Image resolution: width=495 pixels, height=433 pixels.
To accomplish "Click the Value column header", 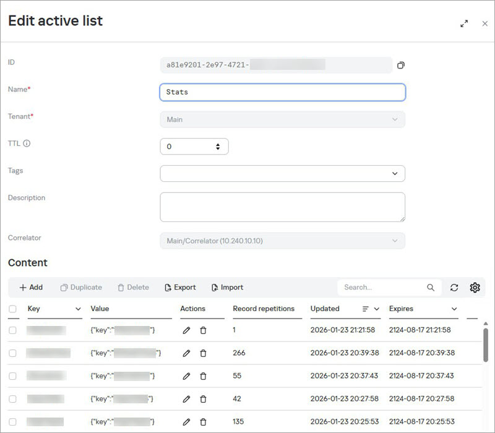I will tap(100, 309).
